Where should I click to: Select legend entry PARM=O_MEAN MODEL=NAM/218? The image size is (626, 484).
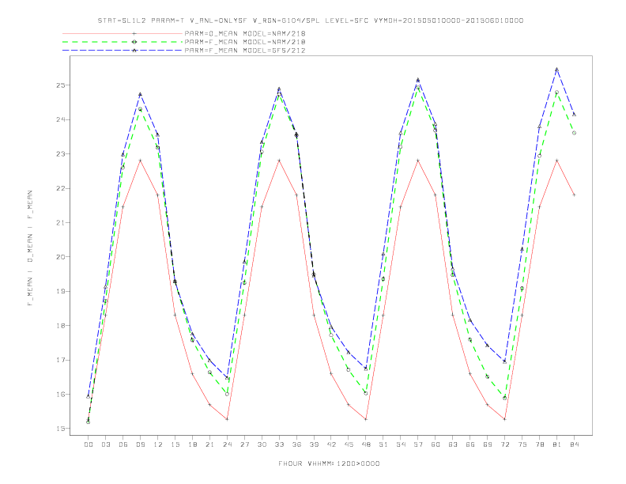coord(245,33)
